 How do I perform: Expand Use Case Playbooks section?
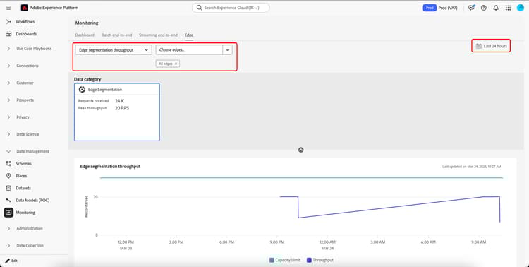8,49
